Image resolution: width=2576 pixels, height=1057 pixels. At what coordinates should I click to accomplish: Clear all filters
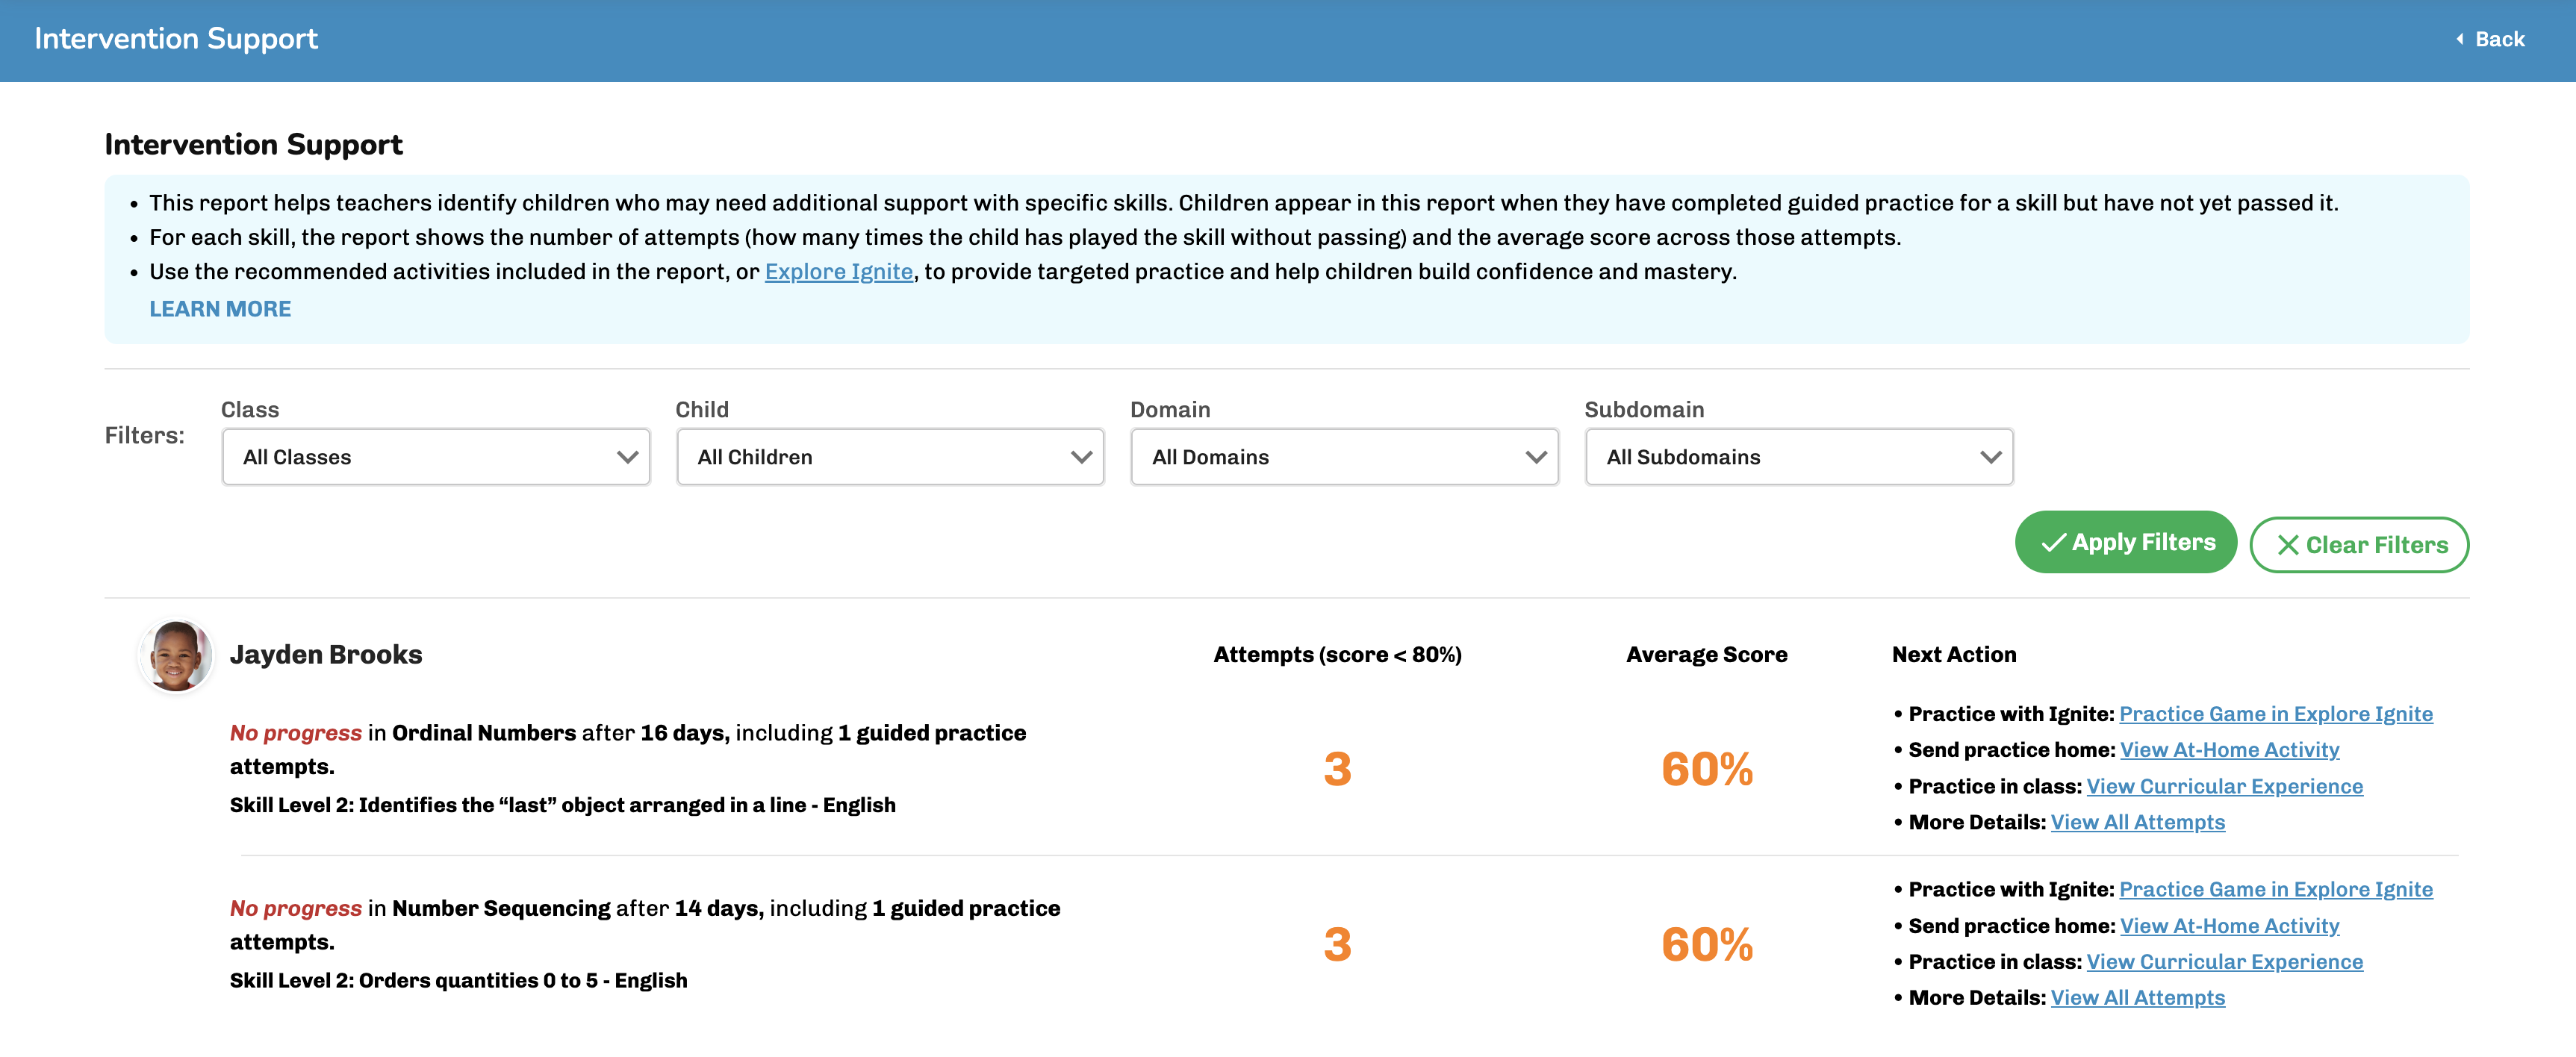pyautogui.click(x=2359, y=545)
